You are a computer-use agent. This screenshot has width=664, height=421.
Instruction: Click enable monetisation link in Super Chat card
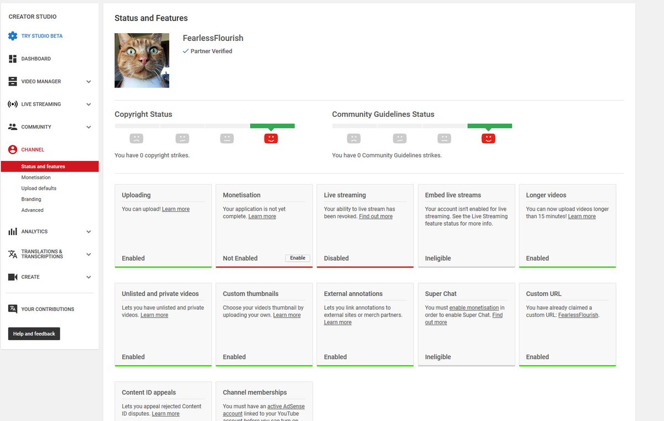pyautogui.click(x=474, y=308)
